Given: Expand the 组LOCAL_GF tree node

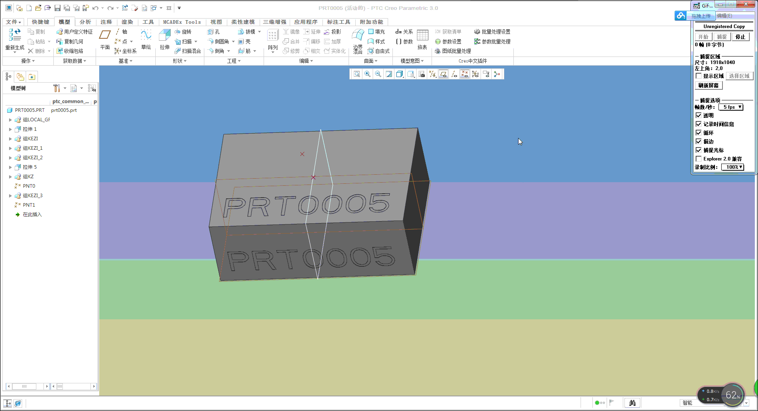Looking at the screenshot, I should (x=10, y=120).
